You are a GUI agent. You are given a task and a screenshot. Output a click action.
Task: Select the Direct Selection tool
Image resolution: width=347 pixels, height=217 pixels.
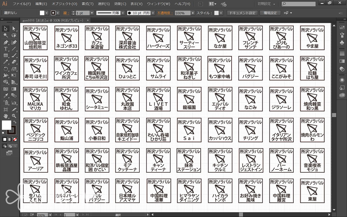pos(14,29)
